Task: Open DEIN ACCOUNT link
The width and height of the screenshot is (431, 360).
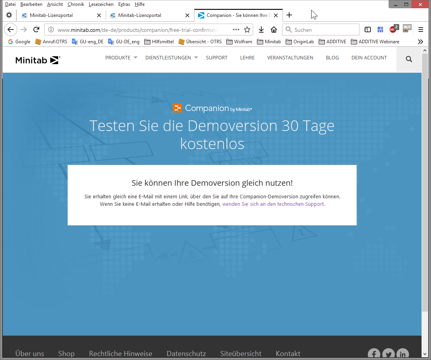Action: [x=369, y=58]
